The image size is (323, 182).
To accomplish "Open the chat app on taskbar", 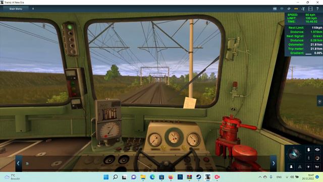I will point(134,177).
